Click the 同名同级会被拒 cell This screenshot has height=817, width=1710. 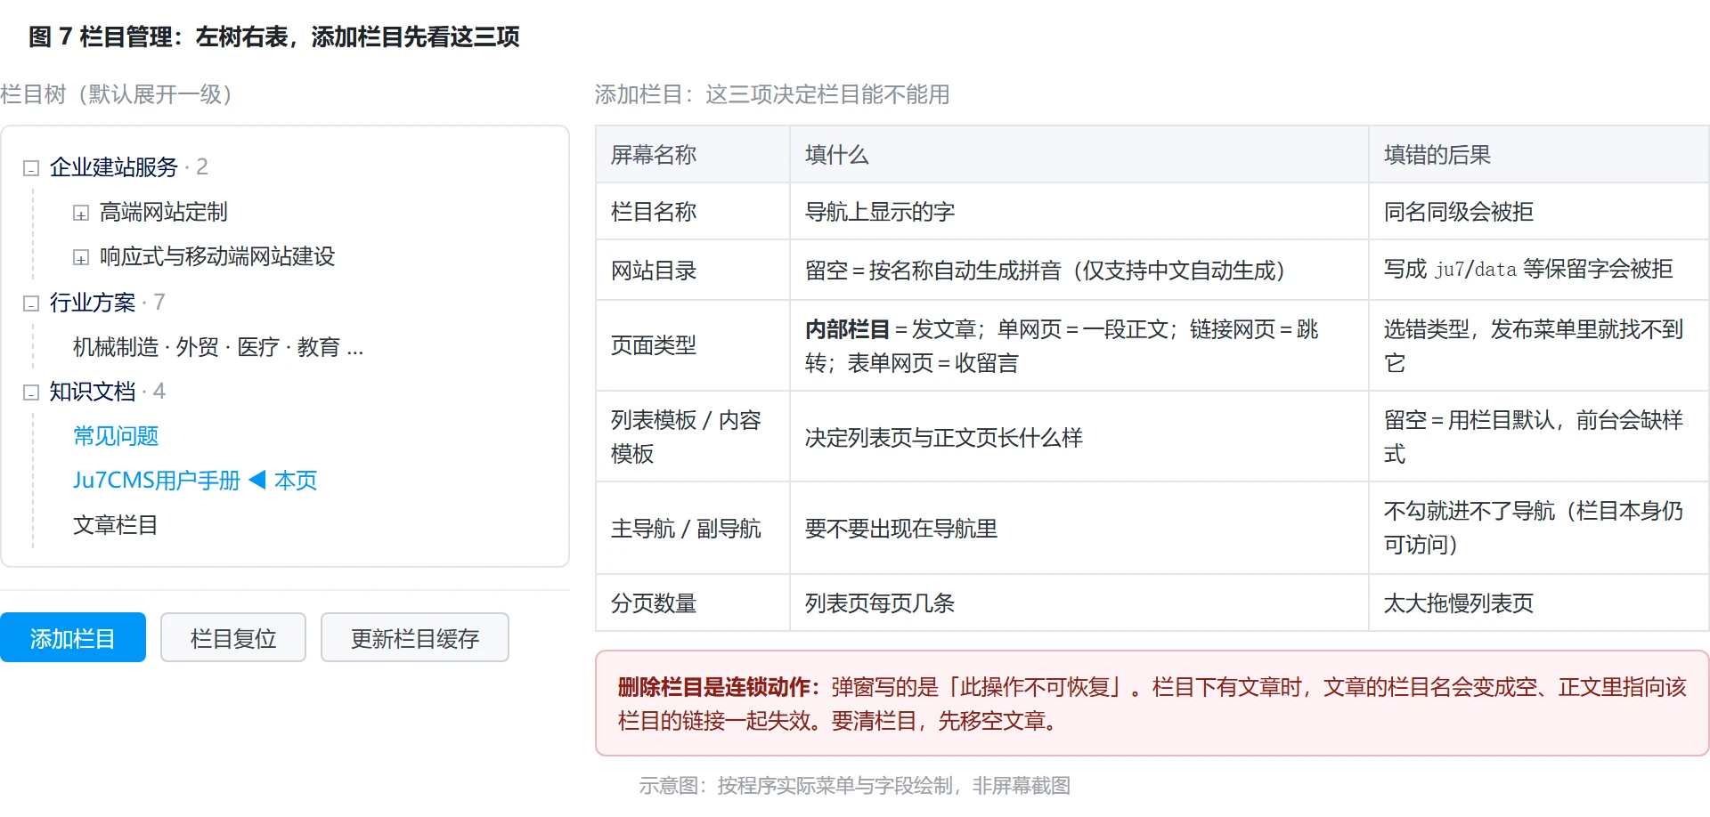click(x=1539, y=212)
